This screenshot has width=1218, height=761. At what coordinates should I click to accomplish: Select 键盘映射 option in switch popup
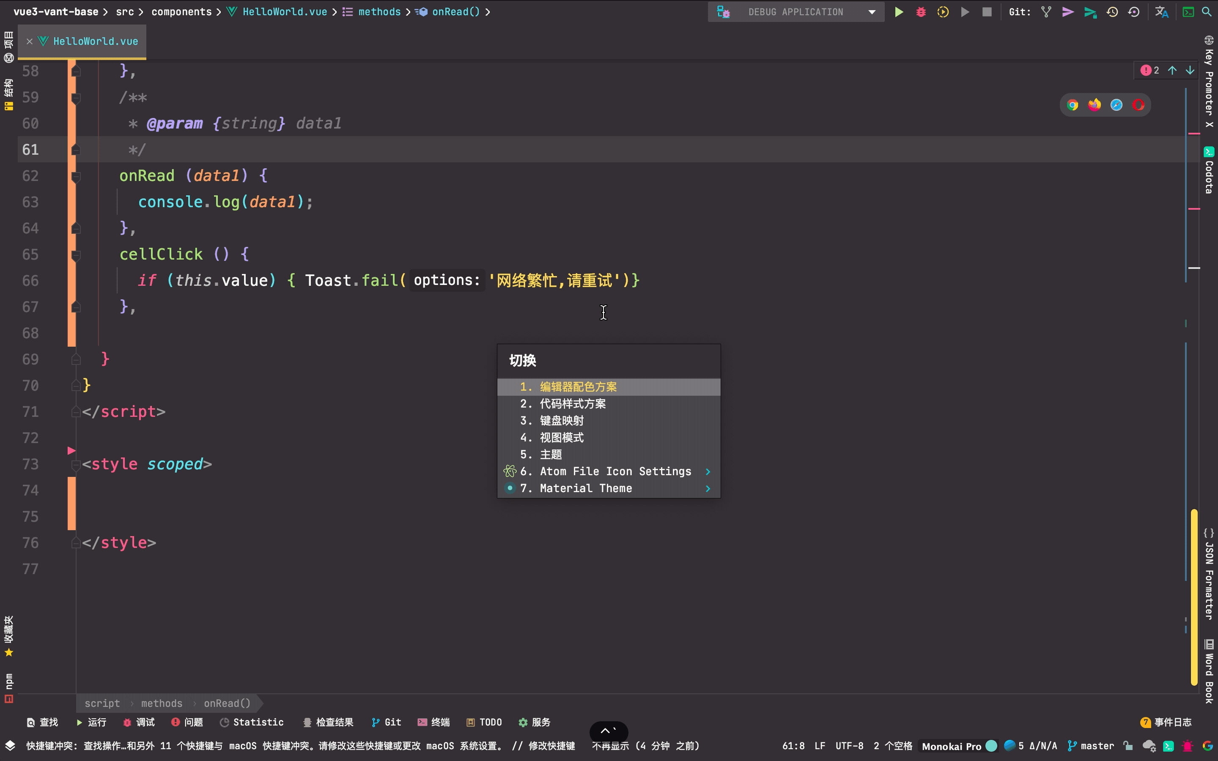coord(562,421)
